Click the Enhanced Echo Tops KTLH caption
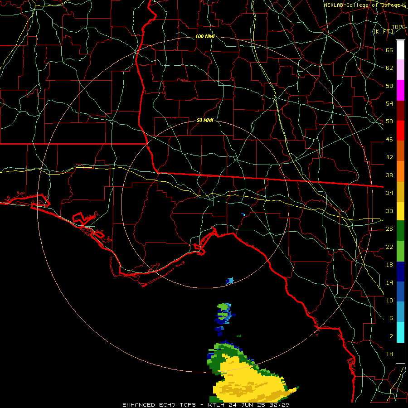 (206, 405)
